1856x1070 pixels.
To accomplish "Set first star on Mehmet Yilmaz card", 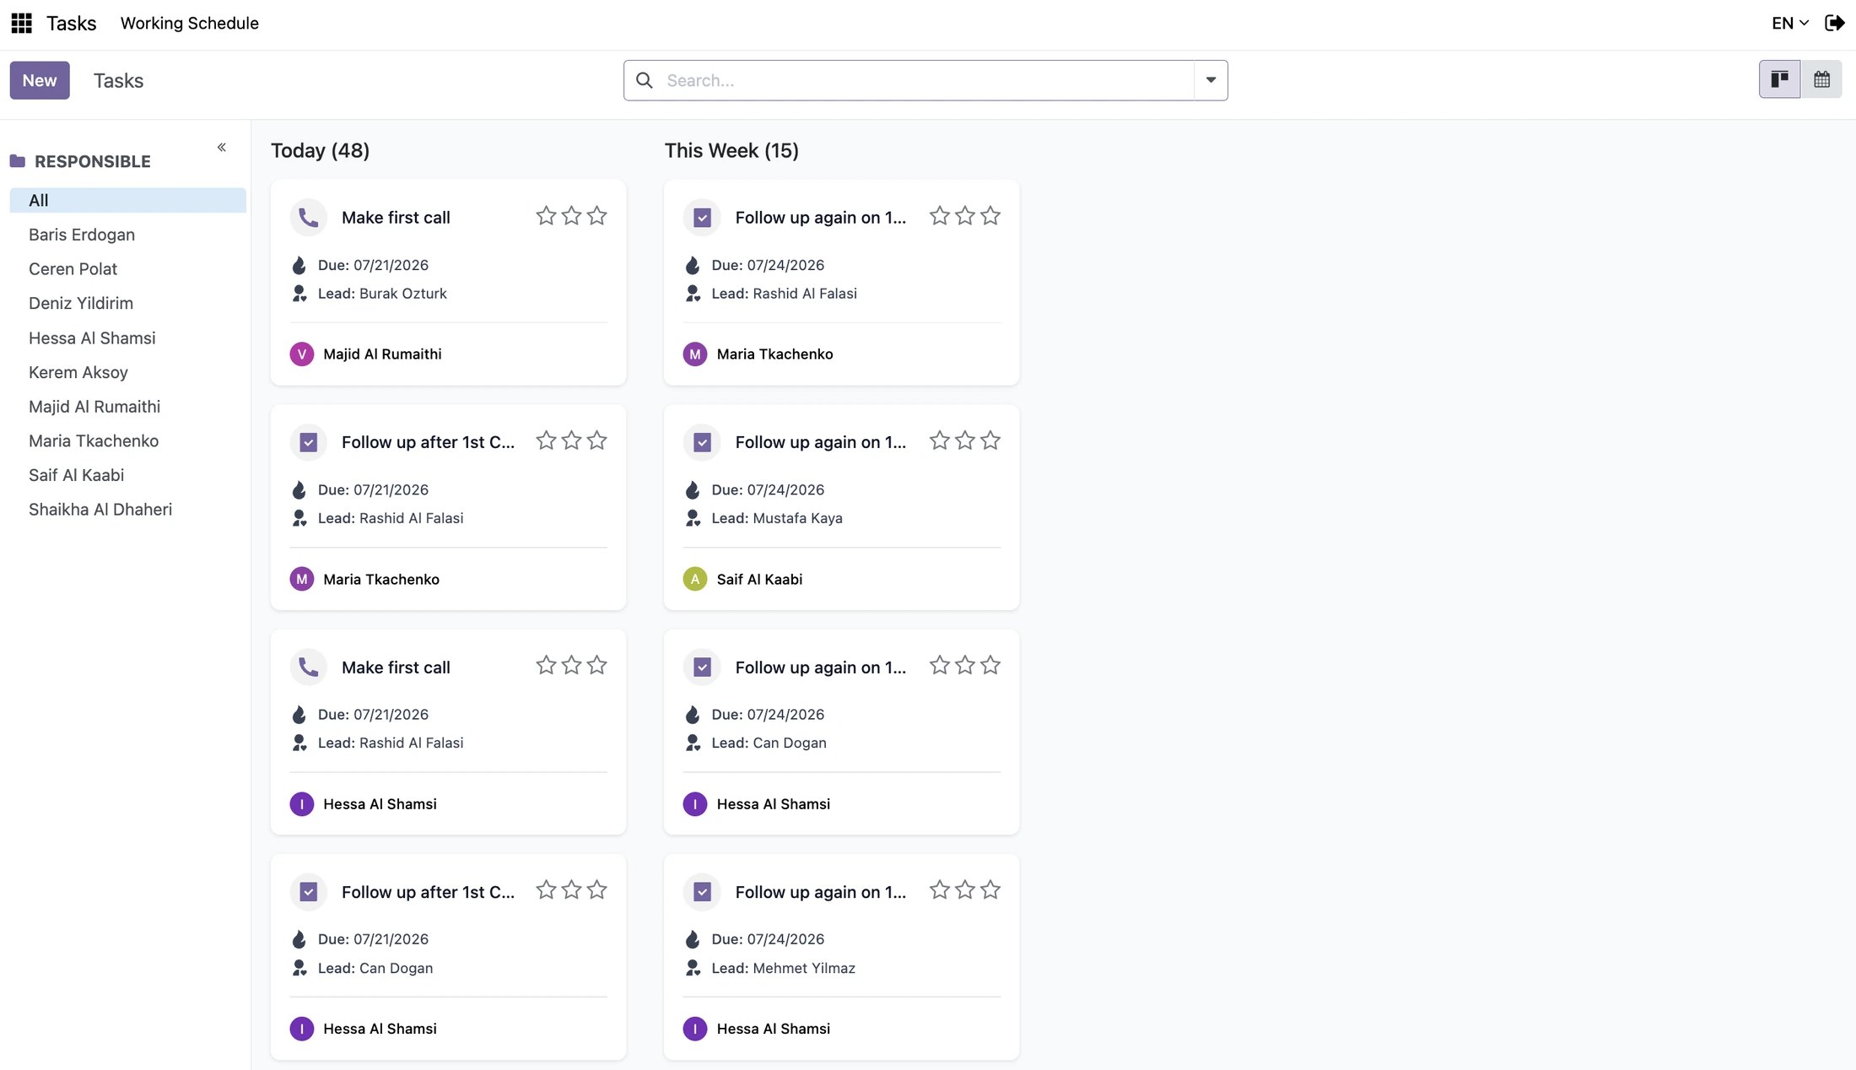I will [940, 890].
